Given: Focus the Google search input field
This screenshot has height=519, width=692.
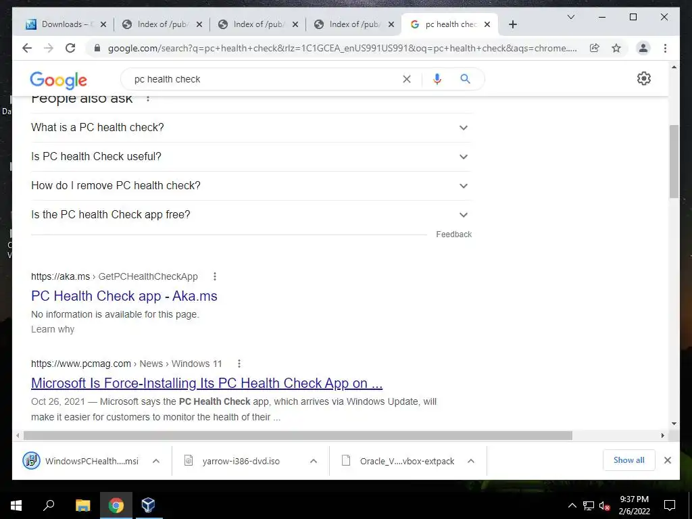Looking at the screenshot, I should click(265, 79).
